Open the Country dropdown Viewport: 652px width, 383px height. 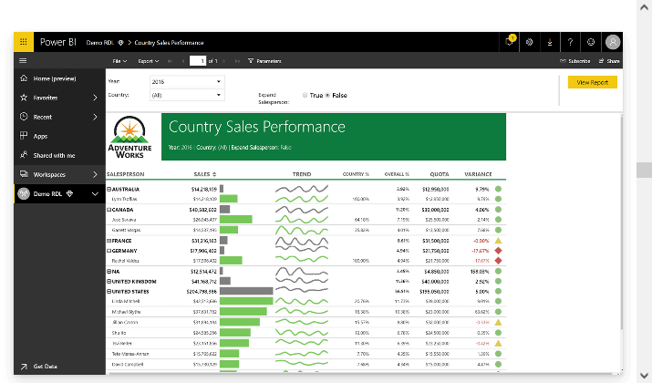pos(187,95)
